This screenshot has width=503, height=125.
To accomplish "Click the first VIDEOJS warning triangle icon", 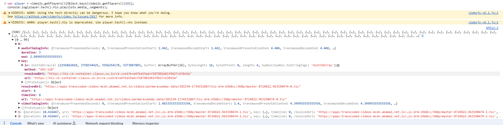I will point(5,13).
